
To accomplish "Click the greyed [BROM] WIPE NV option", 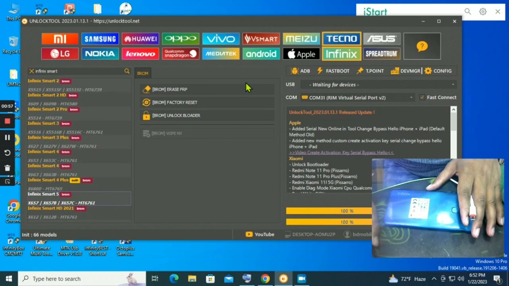I will pos(207,133).
